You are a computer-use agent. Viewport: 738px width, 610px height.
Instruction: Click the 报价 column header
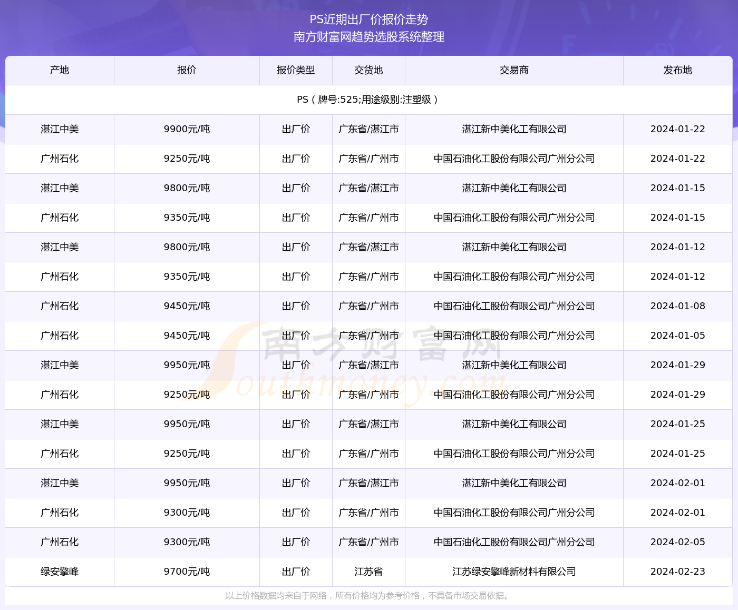tap(187, 70)
